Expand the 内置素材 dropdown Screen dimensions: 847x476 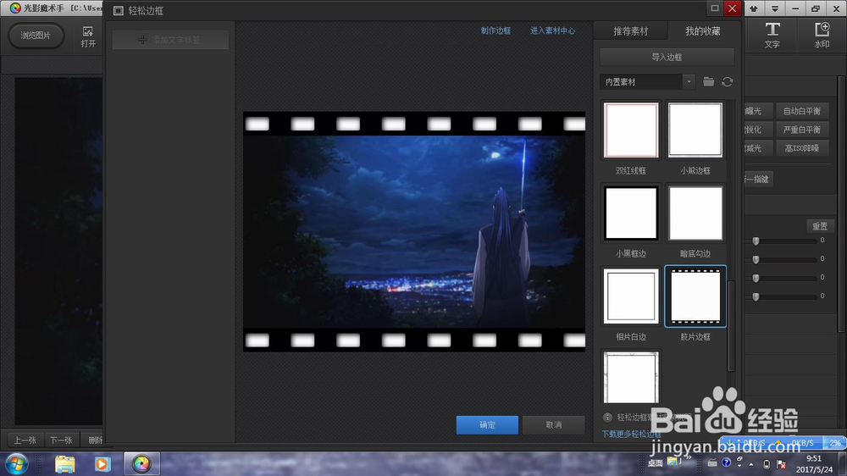[x=689, y=81]
